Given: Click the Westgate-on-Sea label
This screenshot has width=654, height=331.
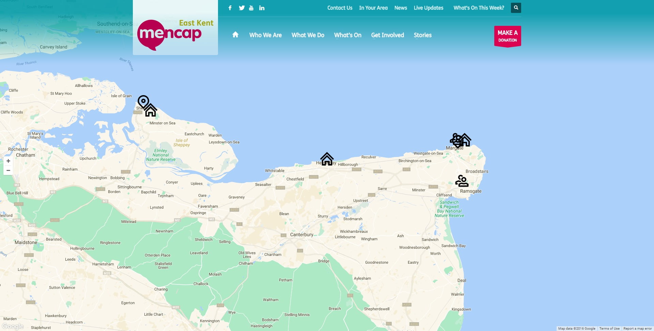Looking at the screenshot, I should click(428, 153).
